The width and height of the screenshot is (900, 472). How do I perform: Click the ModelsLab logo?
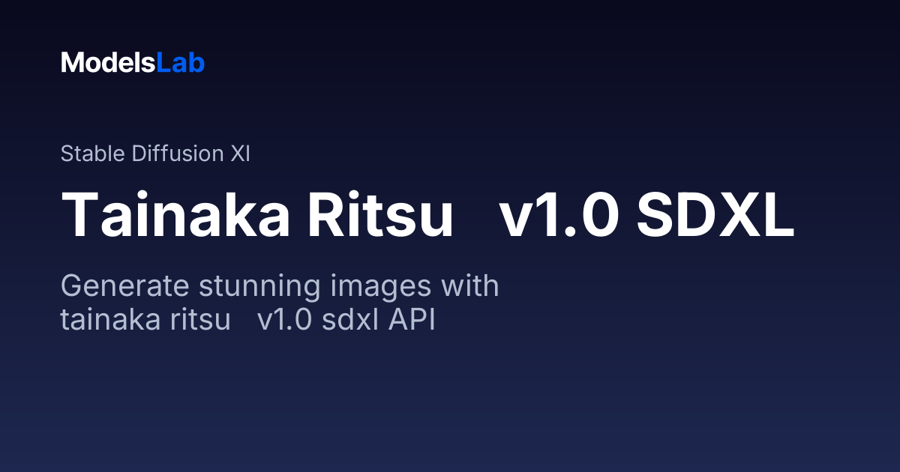(133, 63)
